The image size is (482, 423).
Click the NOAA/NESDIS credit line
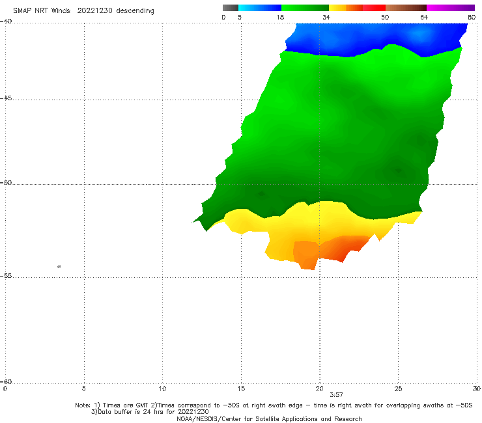(x=269, y=418)
